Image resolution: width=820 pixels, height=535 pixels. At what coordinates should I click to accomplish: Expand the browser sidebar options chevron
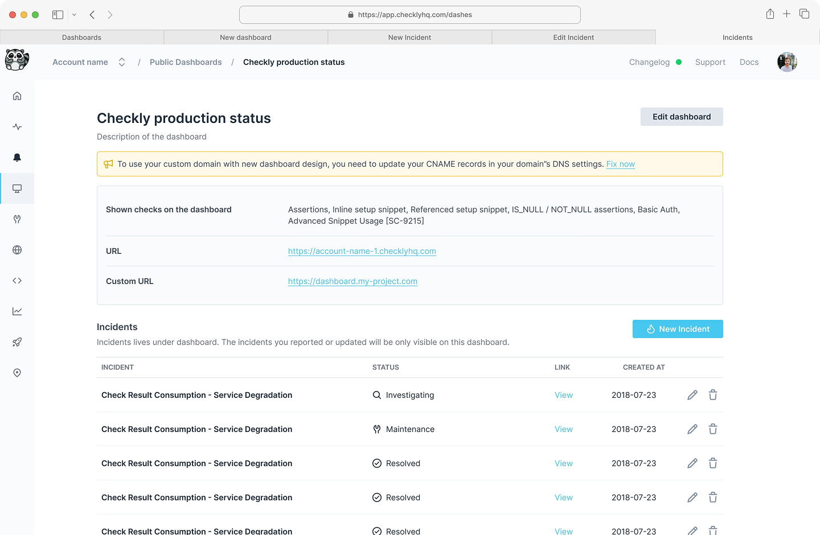pyautogui.click(x=74, y=15)
